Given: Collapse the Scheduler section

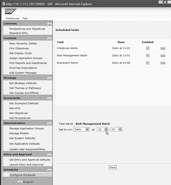Looking at the screenshot, I should pyautogui.click(x=50, y=170).
